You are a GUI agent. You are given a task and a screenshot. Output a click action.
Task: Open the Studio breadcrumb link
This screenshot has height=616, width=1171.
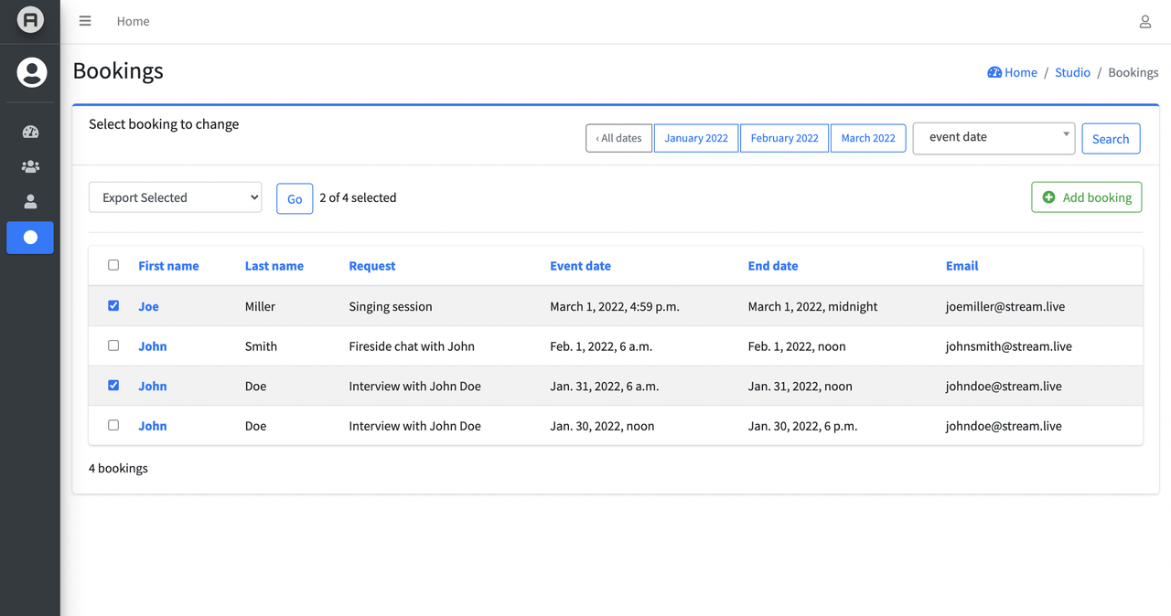click(x=1072, y=72)
